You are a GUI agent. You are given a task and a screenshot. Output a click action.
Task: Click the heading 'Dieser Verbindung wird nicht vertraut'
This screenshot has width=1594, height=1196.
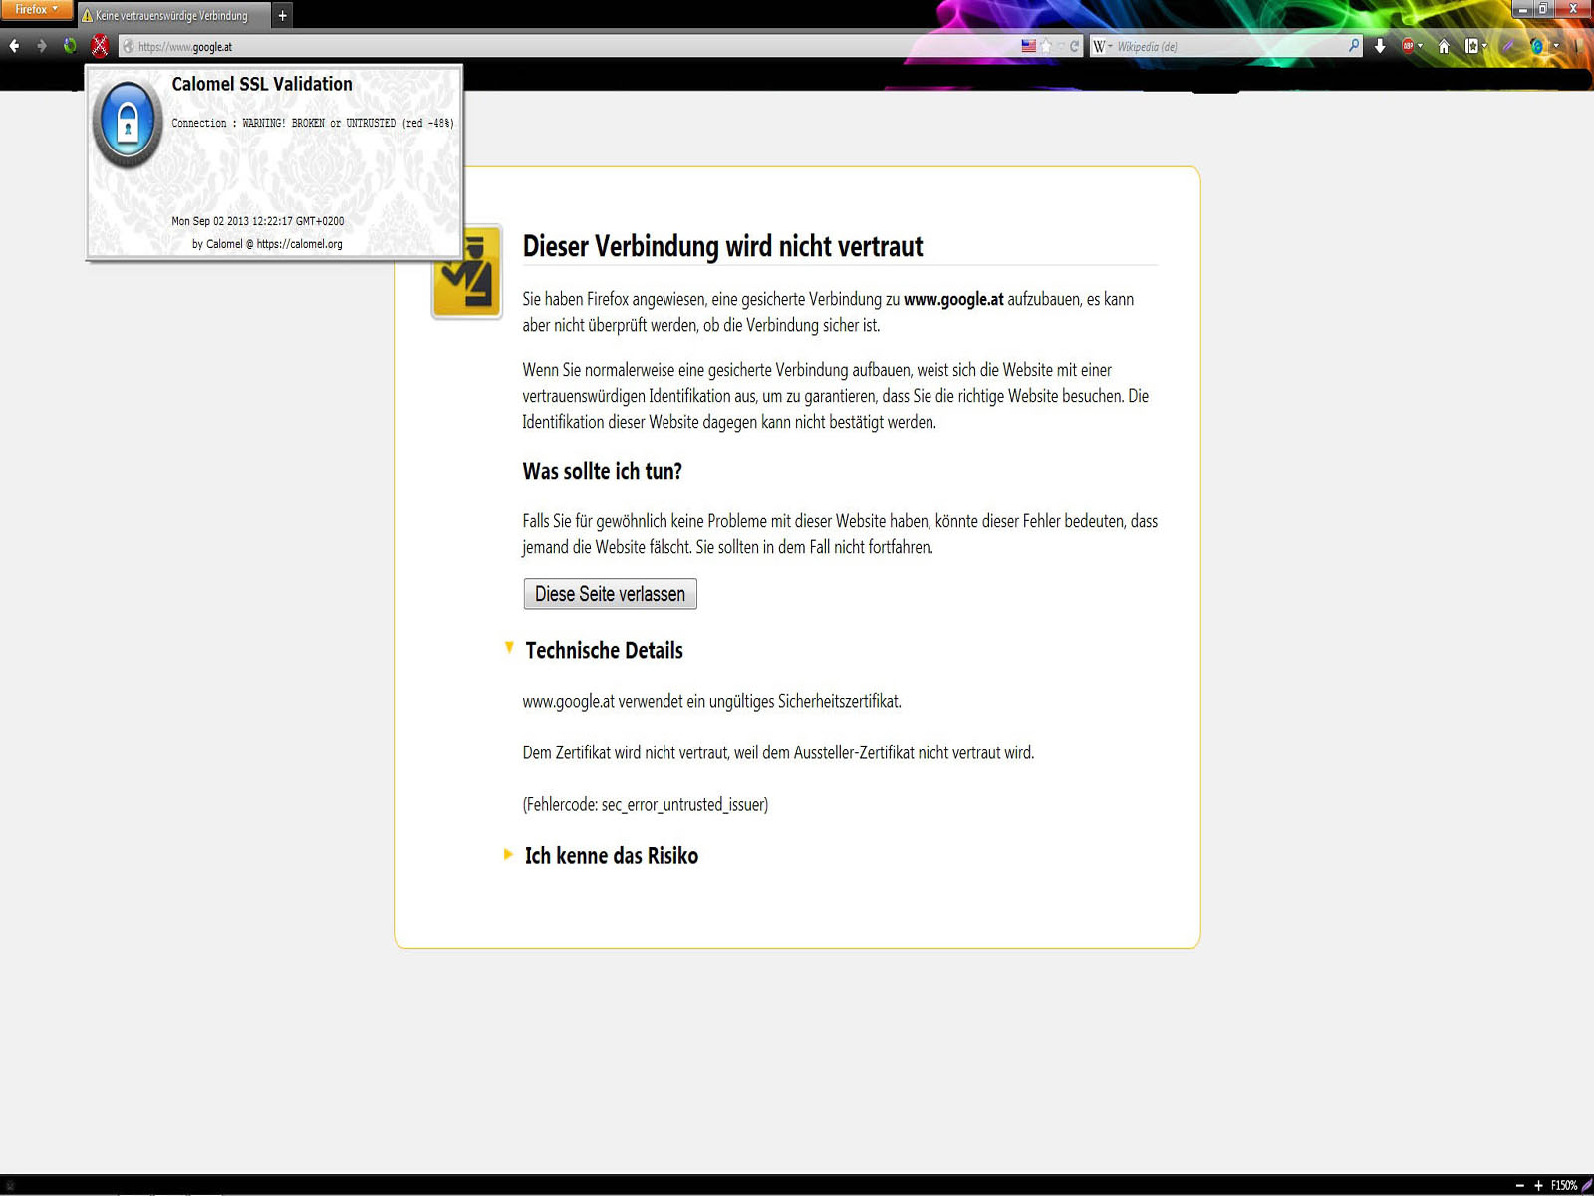pyautogui.click(x=722, y=246)
